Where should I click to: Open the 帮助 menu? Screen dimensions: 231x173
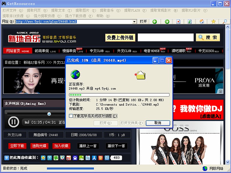(103, 16)
